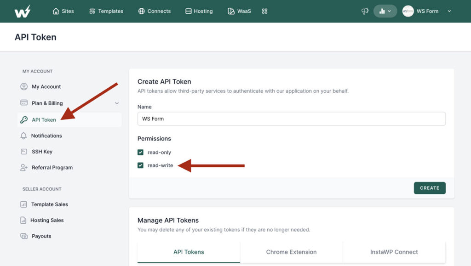Image resolution: width=471 pixels, height=266 pixels.
Task: Open the apps grid icon
Action: coord(264,11)
